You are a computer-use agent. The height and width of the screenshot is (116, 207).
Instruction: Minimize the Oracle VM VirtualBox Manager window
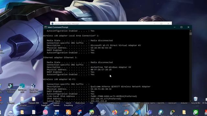(155, 24)
